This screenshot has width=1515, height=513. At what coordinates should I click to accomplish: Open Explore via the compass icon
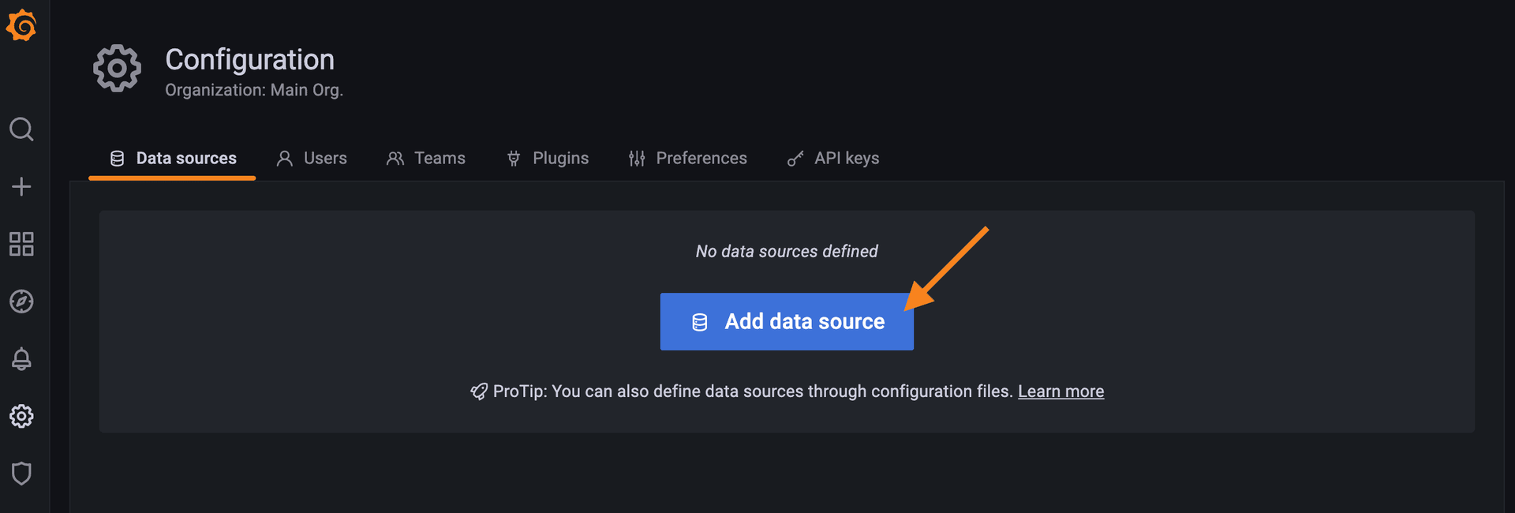[21, 301]
